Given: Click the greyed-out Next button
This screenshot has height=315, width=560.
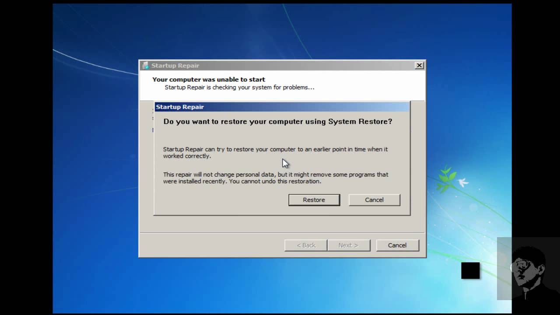Looking at the screenshot, I should tap(349, 245).
